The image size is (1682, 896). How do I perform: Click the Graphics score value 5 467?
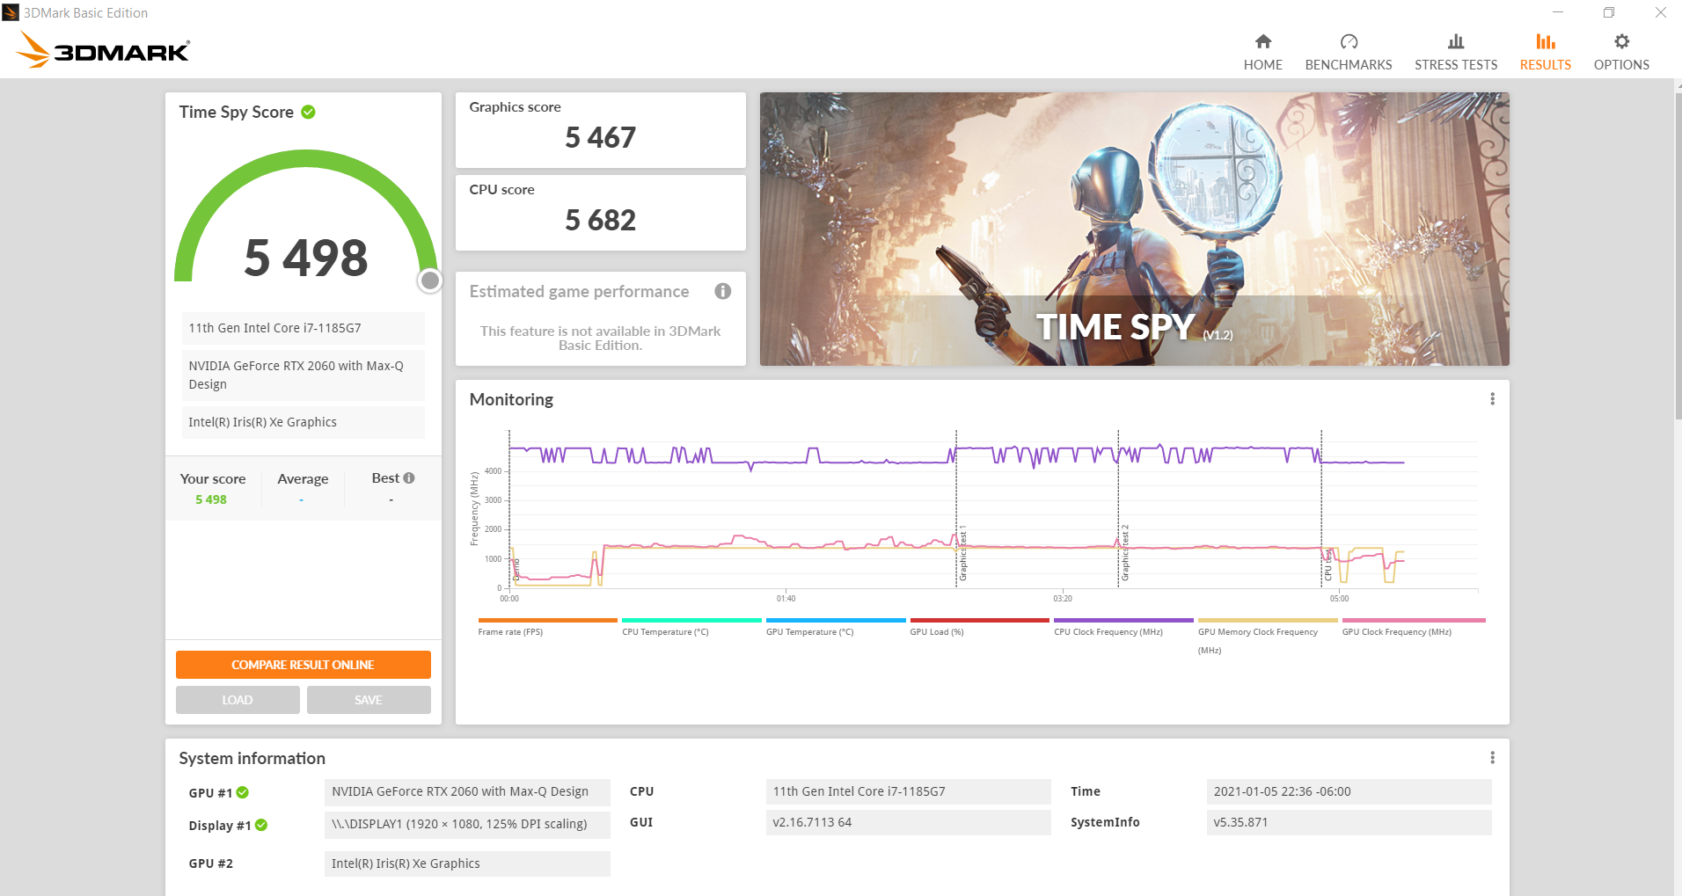point(600,137)
